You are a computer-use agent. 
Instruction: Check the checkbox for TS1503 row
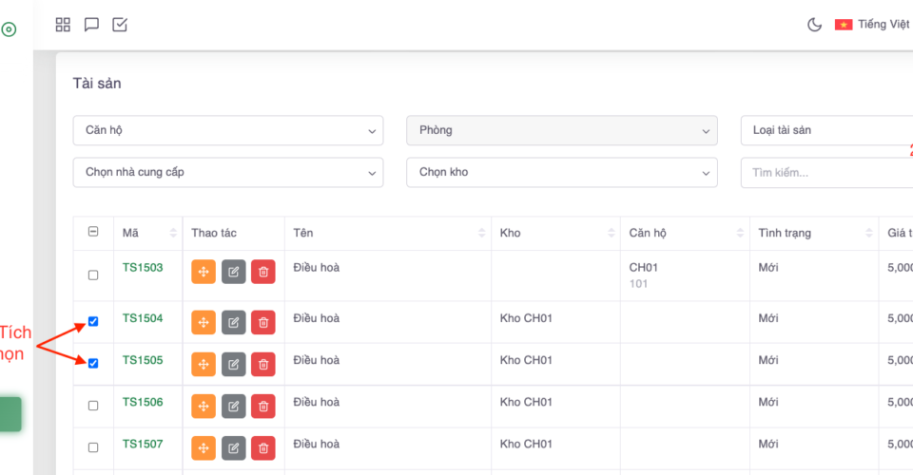pyautogui.click(x=93, y=275)
